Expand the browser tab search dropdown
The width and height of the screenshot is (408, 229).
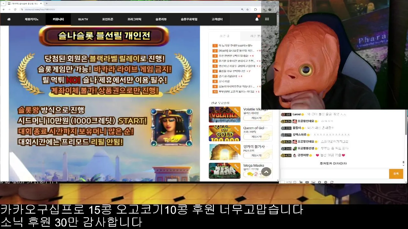(3, 3)
